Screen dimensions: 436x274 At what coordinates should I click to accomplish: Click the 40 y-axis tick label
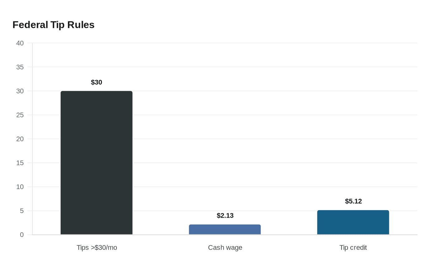pos(20,43)
